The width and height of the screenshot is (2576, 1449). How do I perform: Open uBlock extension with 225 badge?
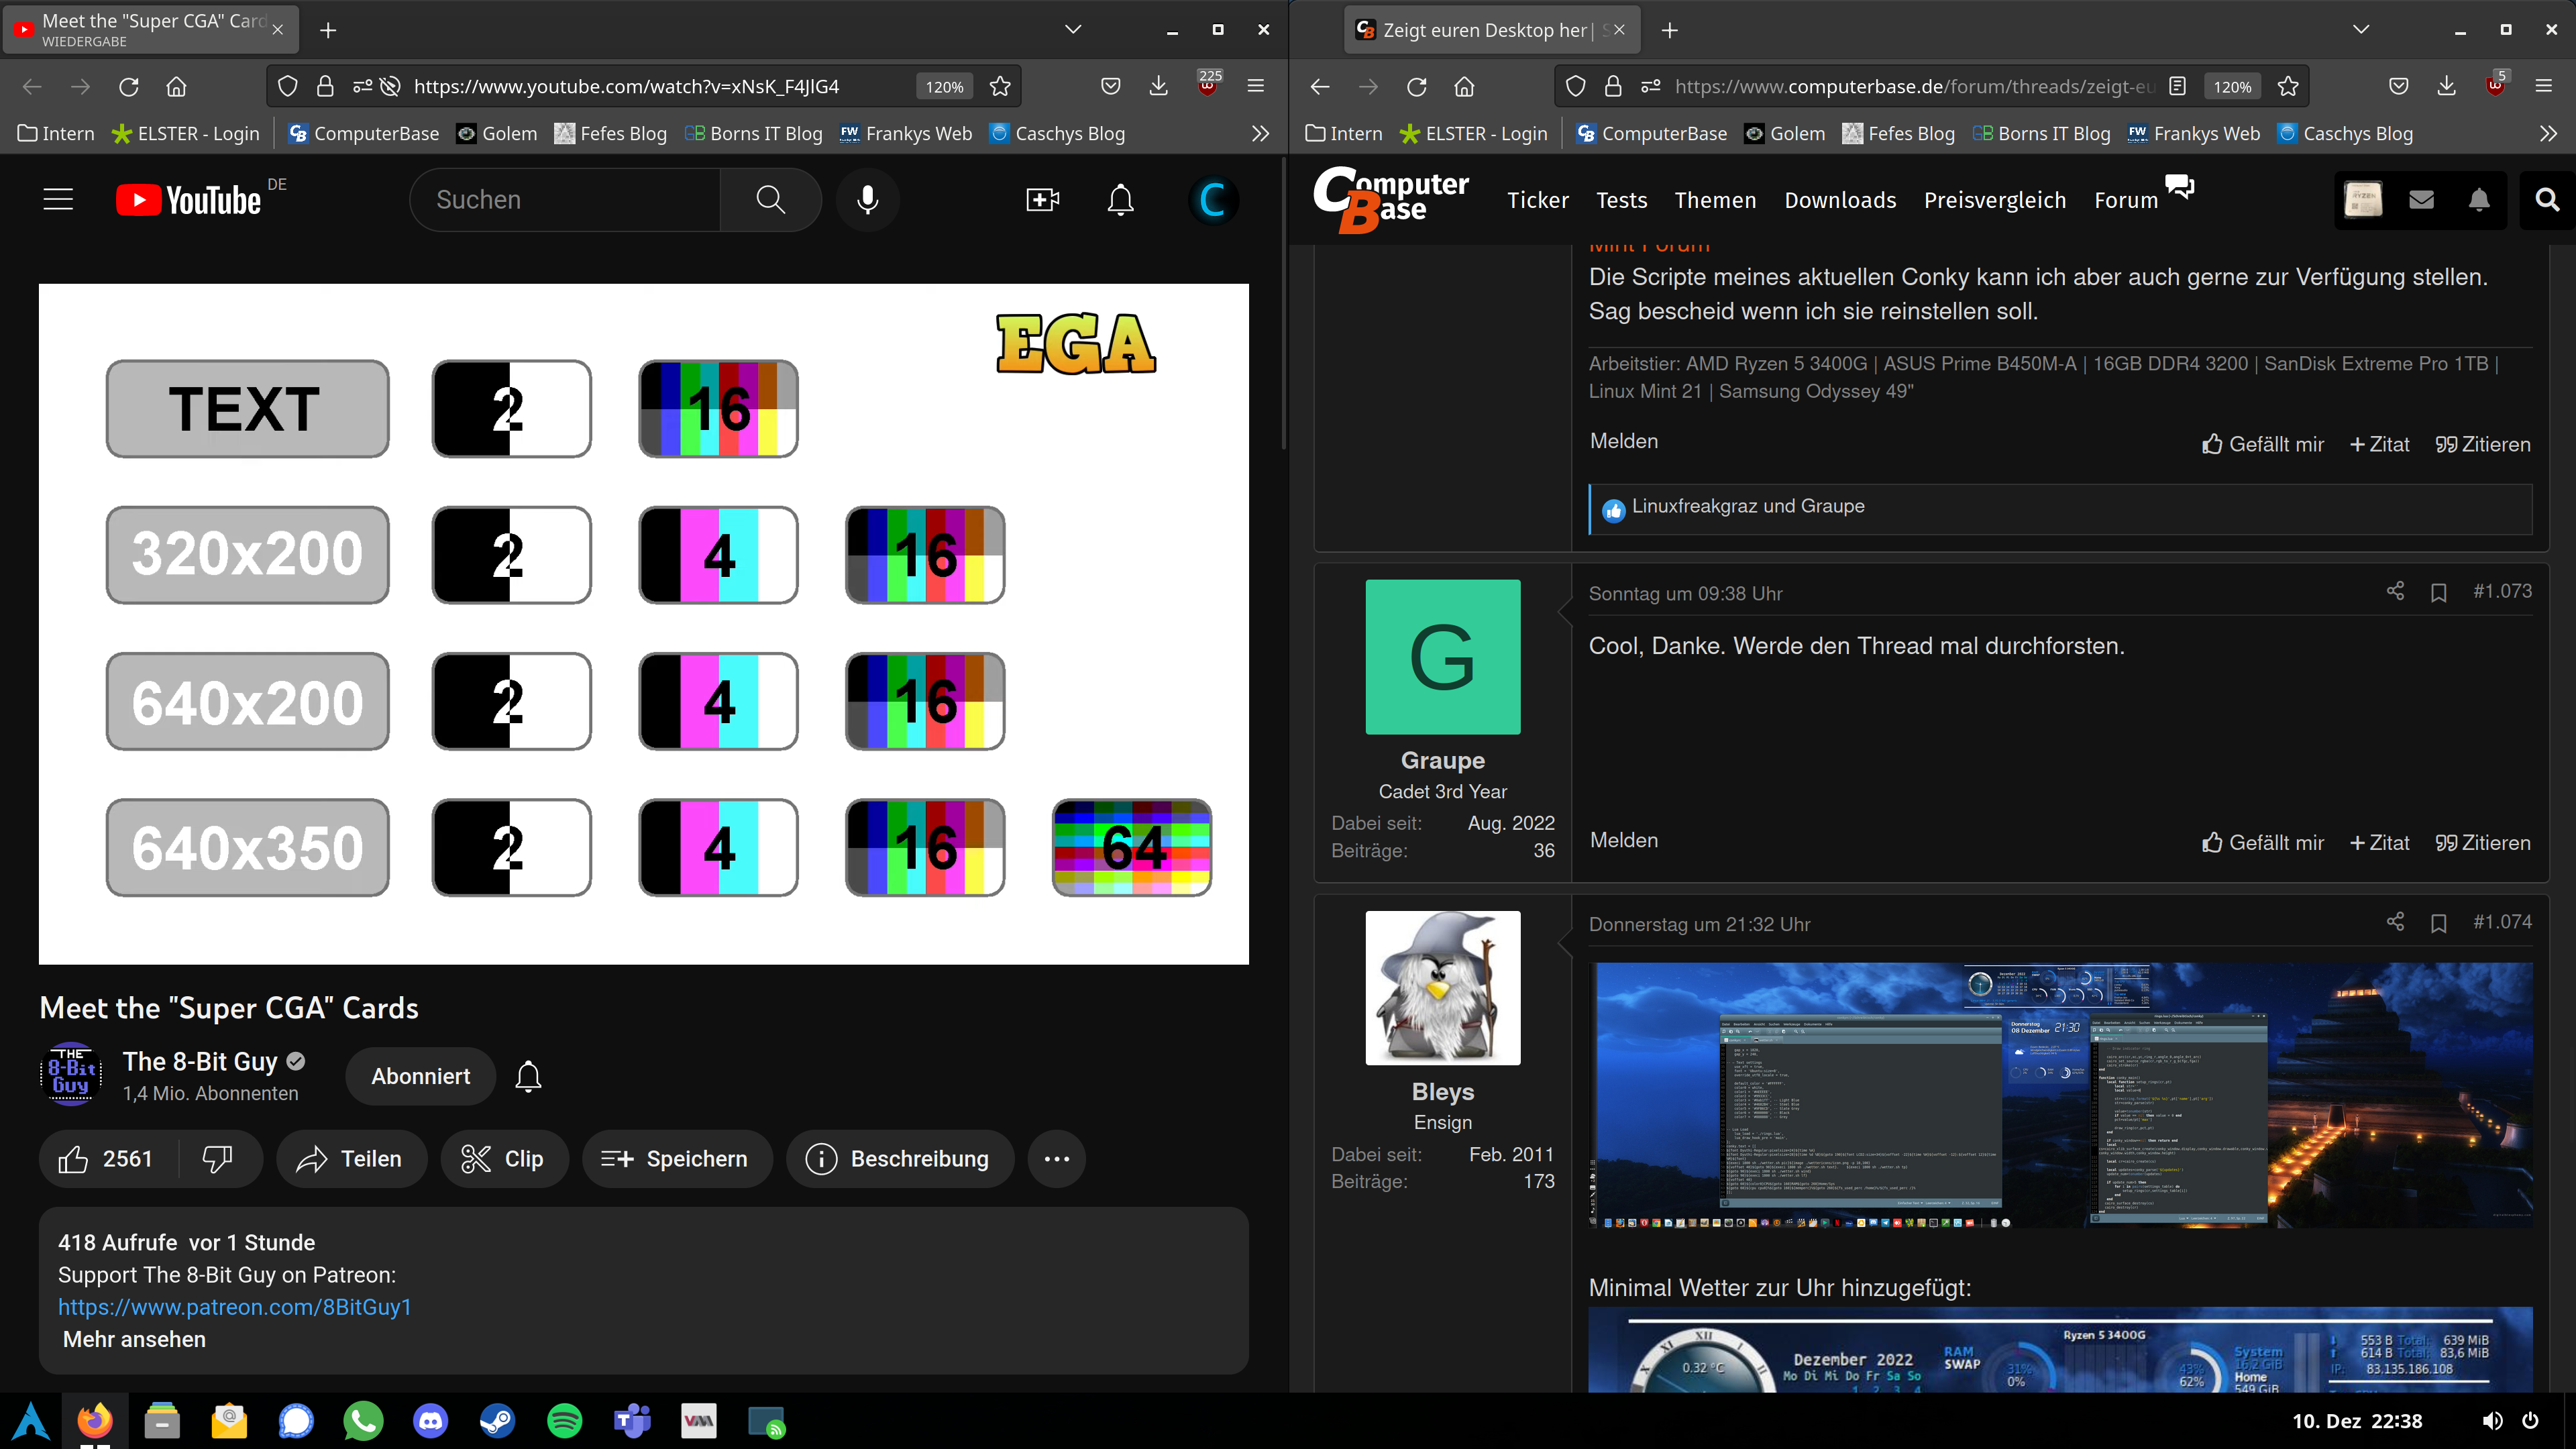point(1208,84)
